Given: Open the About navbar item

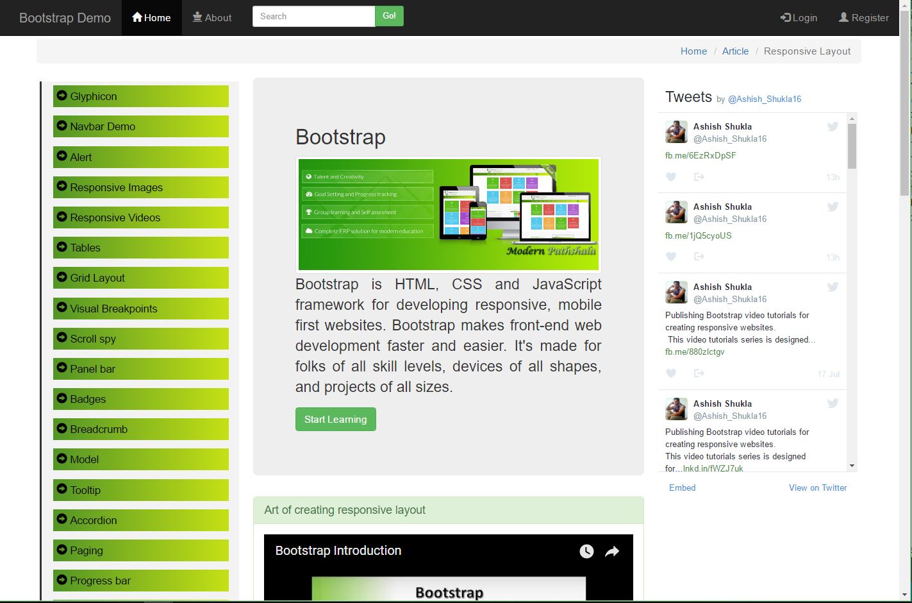Looking at the screenshot, I should (x=212, y=18).
